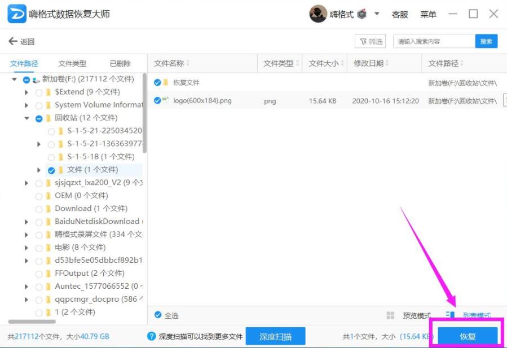Expand the BaiduNetdiskDownload folder
507x348 pixels.
[27, 222]
